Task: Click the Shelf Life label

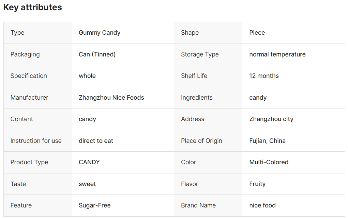Action: [194, 76]
